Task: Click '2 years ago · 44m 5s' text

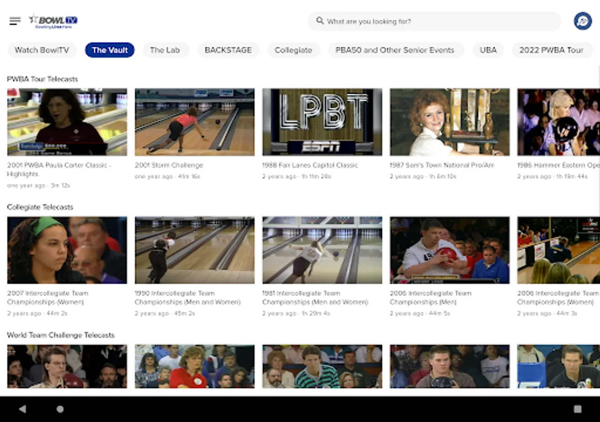Action: tap(420, 313)
